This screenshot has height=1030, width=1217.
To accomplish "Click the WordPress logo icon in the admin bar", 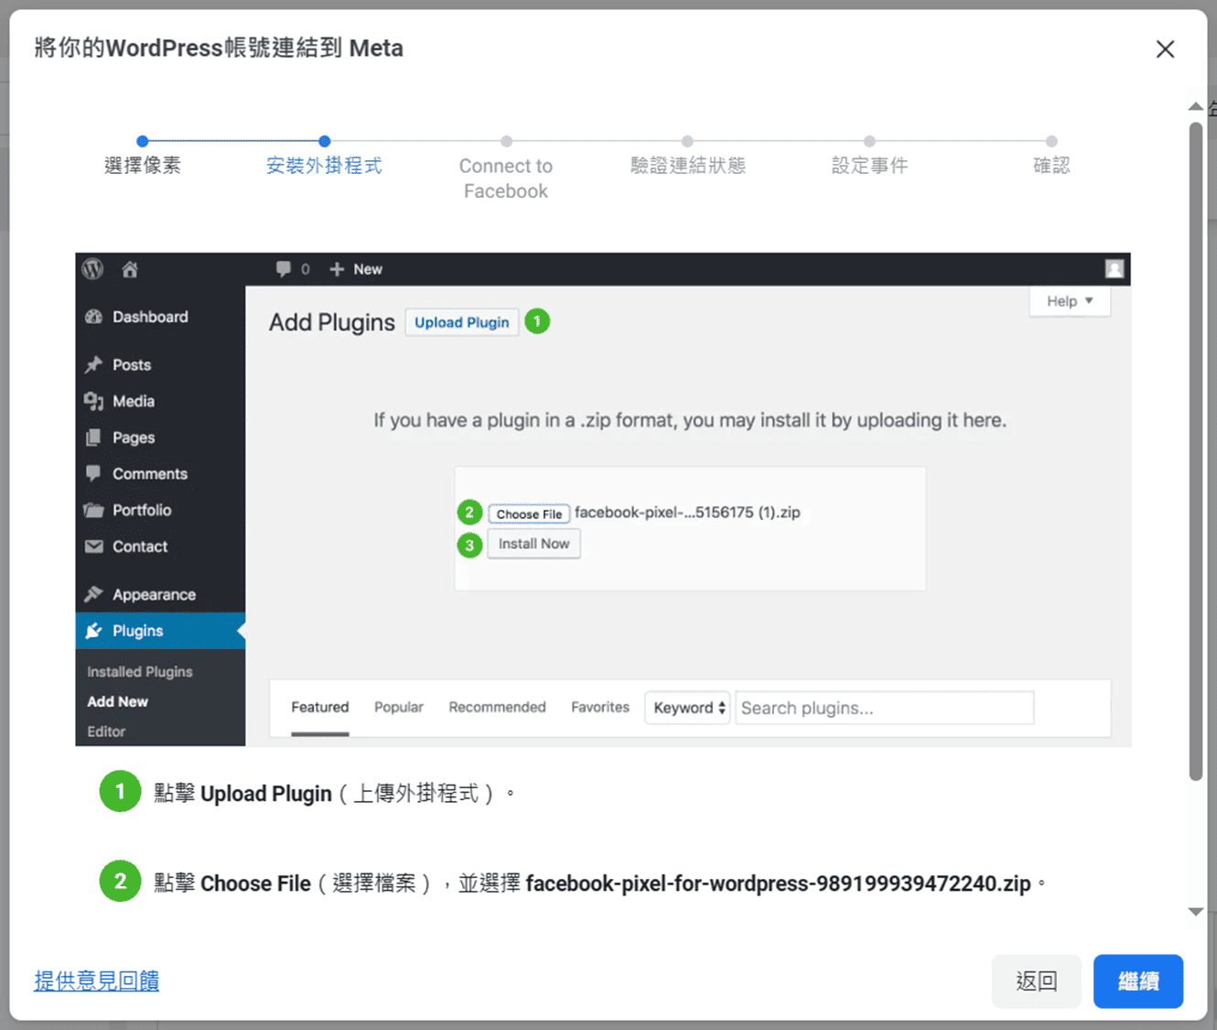I will tap(92, 269).
